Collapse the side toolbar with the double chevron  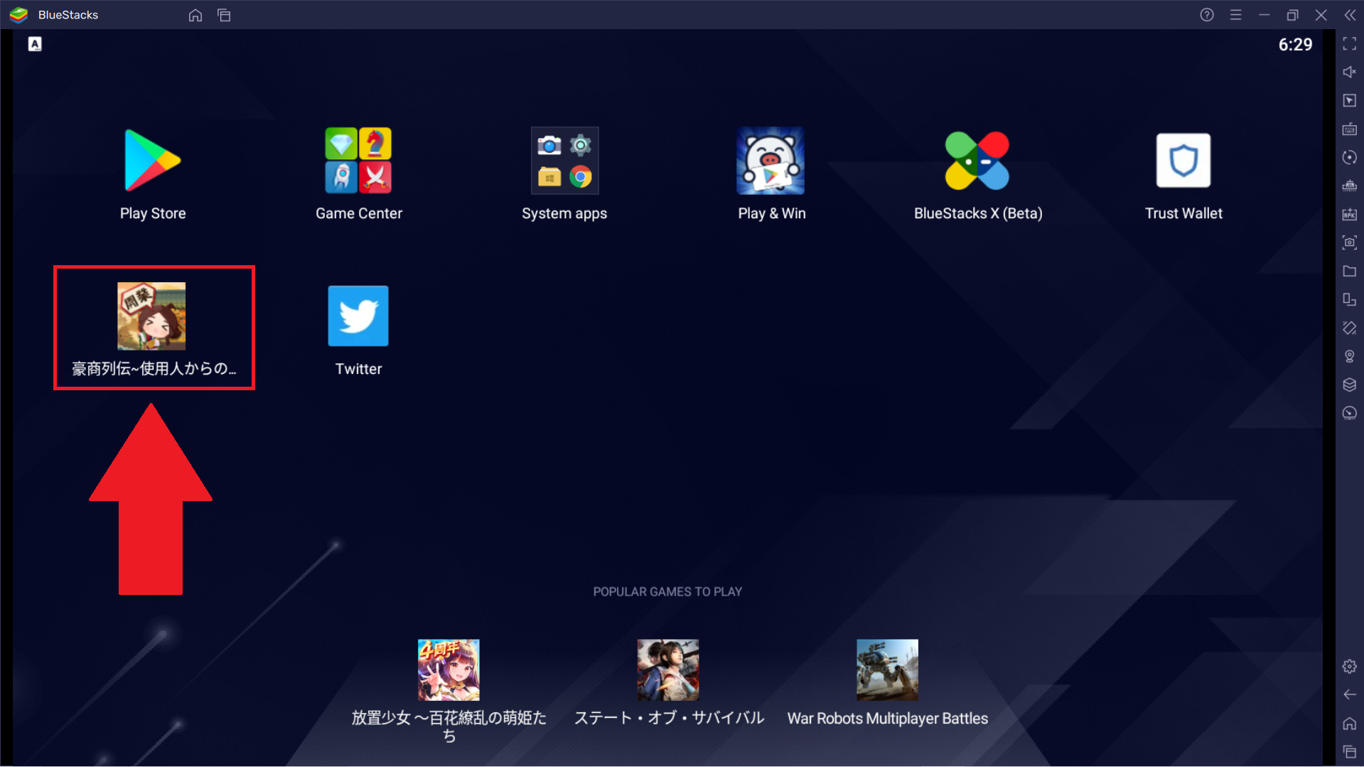[1350, 15]
